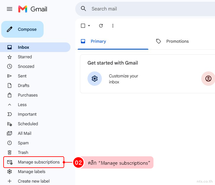Click the Snoozed clock icon
Image resolution: width=215 pixels, height=185 pixels.
(10, 66)
